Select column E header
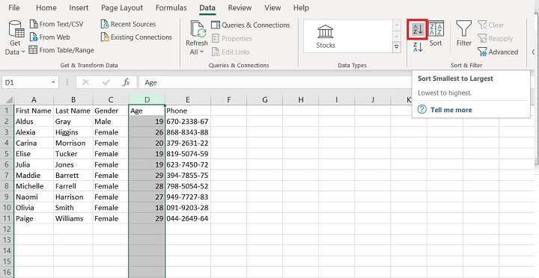The height and width of the screenshot is (278, 539). [188, 100]
